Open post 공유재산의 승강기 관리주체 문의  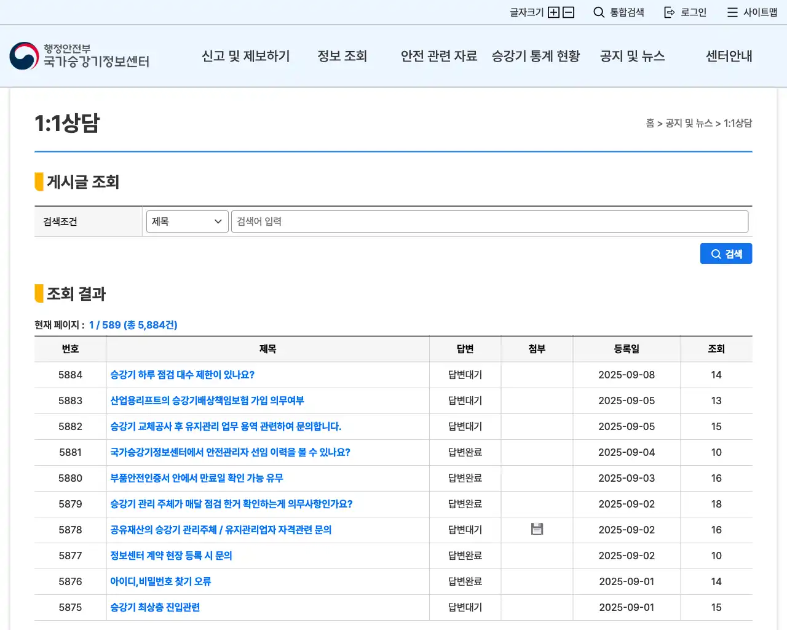pos(221,530)
